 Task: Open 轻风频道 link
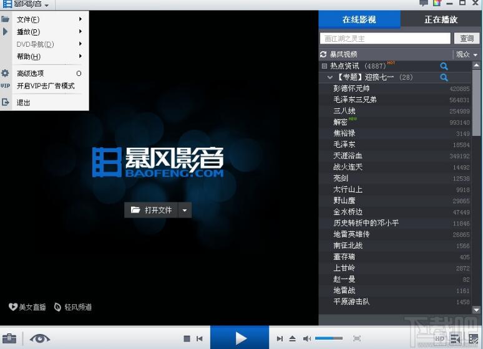[73, 307]
